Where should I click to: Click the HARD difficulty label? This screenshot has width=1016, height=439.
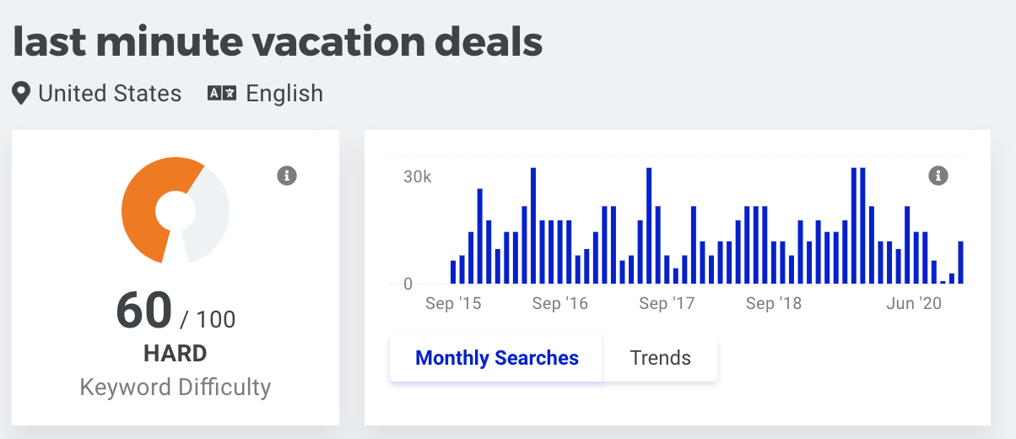[x=176, y=353]
